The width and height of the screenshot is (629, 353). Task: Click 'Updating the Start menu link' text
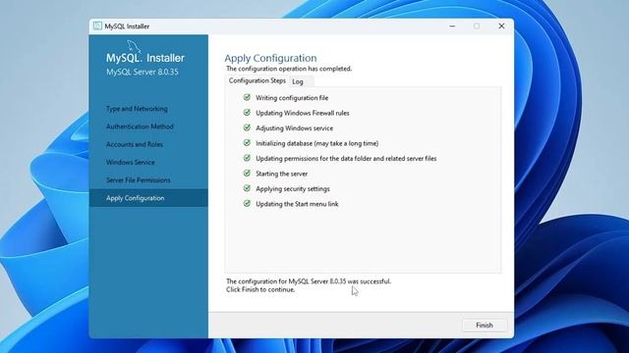pyautogui.click(x=297, y=204)
